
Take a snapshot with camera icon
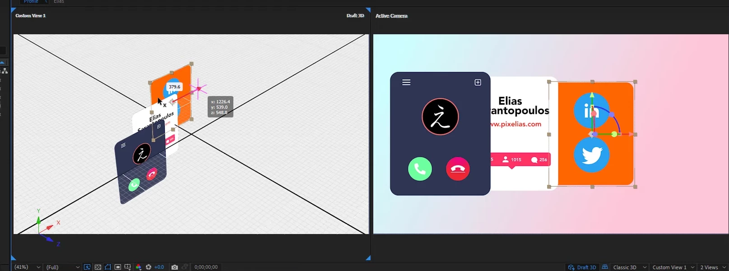175,267
